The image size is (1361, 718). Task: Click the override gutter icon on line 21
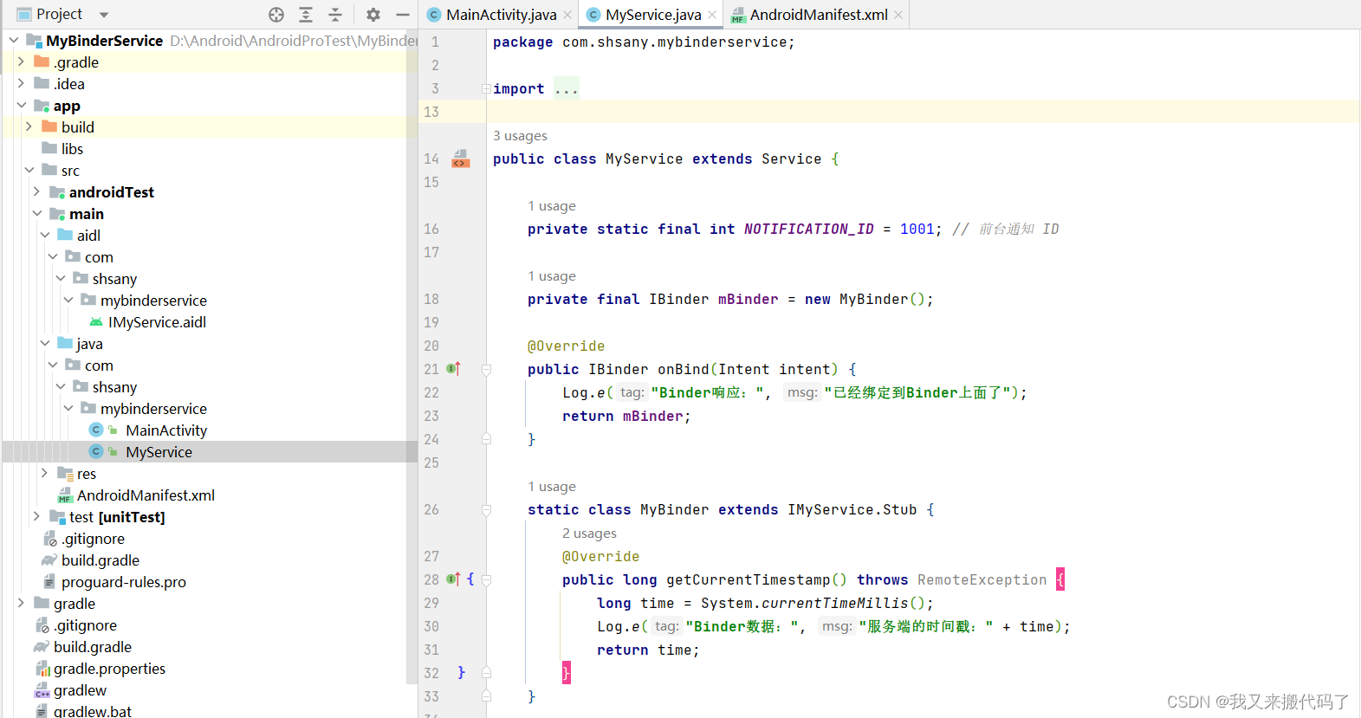pos(453,369)
